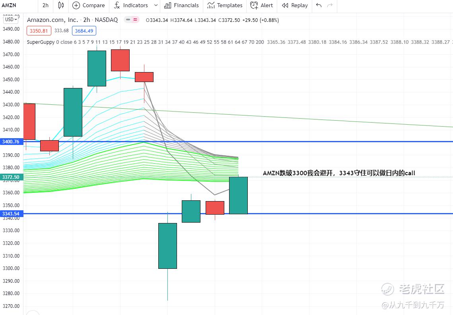
Task: Click the red 3350.81 sell price button
Action: click(39, 31)
